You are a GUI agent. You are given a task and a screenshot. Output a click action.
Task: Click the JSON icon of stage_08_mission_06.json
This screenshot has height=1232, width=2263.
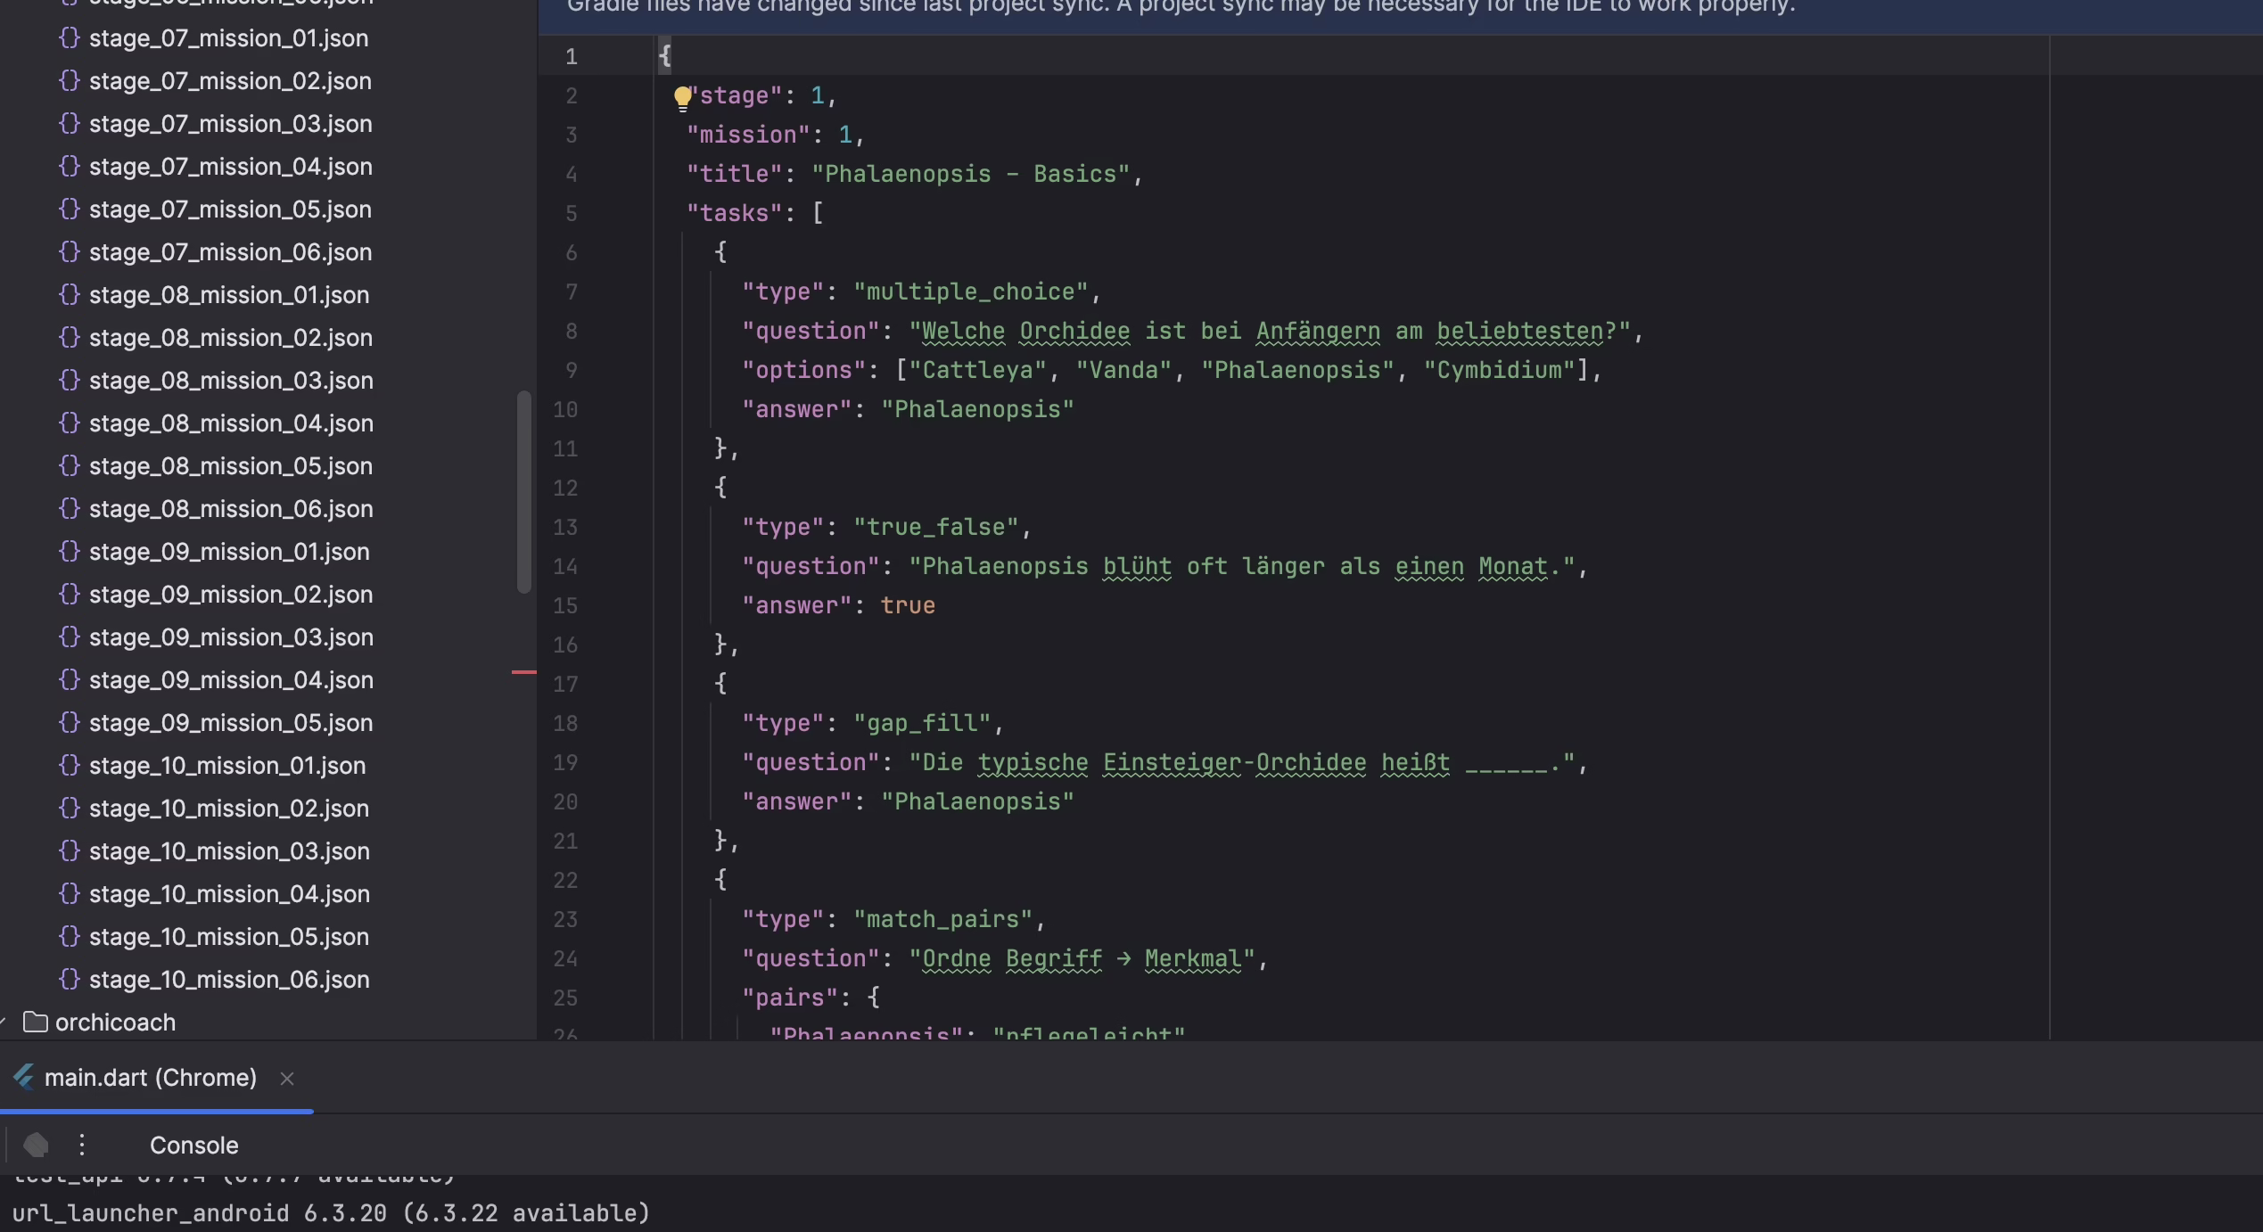71,509
